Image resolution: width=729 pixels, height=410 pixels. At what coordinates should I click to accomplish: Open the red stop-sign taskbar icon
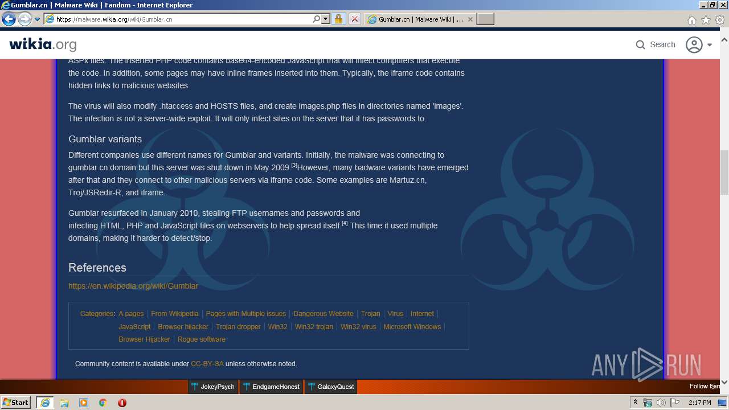[x=122, y=403]
